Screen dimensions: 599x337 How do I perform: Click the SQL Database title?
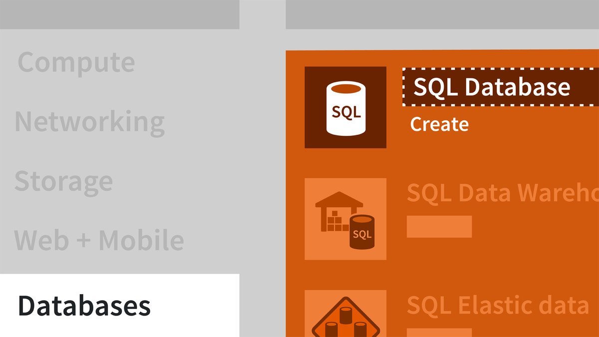click(492, 88)
